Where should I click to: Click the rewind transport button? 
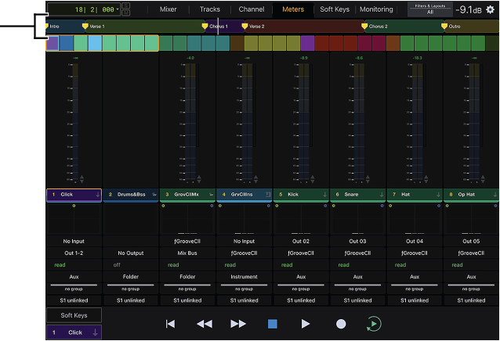coord(205,324)
